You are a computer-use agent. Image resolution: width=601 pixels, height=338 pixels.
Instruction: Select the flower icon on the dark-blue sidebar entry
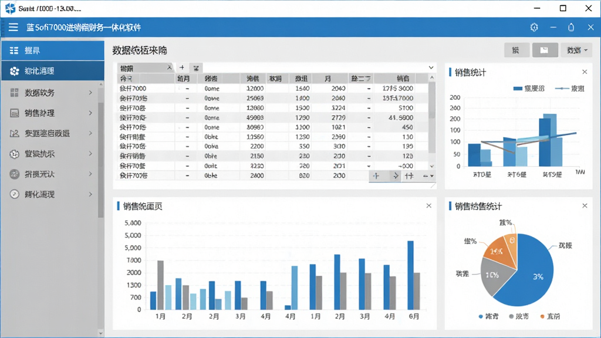pos(15,71)
